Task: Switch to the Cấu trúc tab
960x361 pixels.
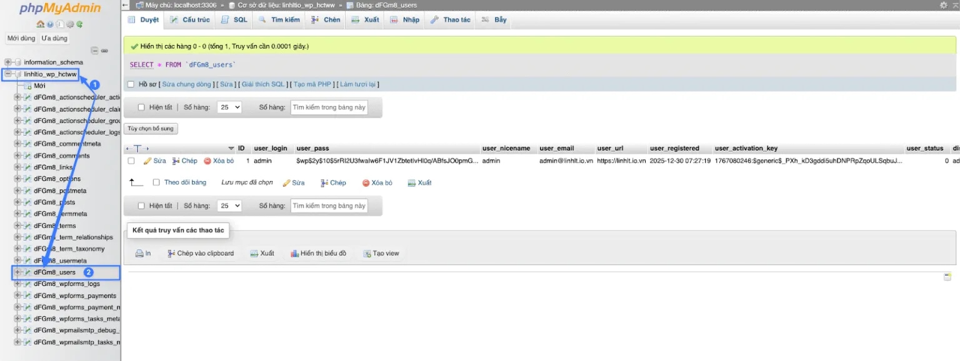Action: 190,20
